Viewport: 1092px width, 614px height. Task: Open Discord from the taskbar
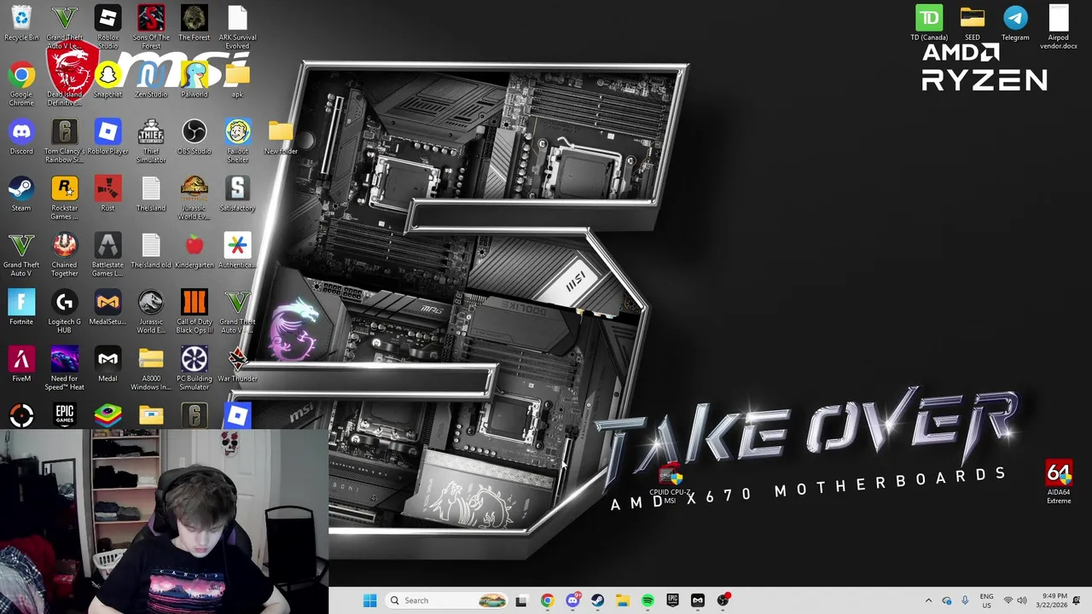pyautogui.click(x=572, y=600)
